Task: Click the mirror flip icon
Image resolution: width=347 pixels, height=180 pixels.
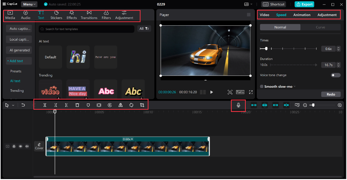Action: click(x=121, y=105)
